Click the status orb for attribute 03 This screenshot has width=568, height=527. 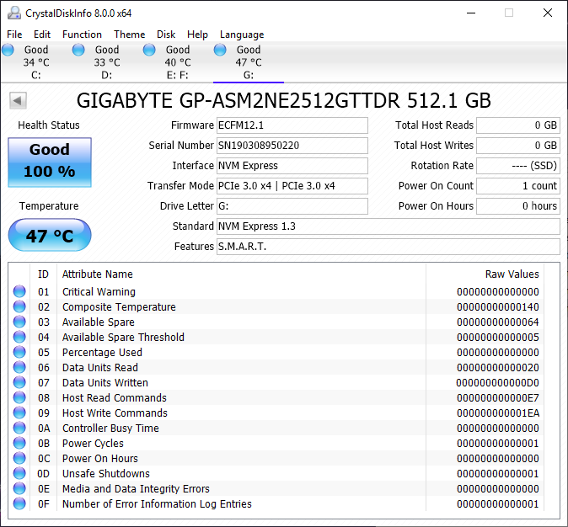coord(19,322)
